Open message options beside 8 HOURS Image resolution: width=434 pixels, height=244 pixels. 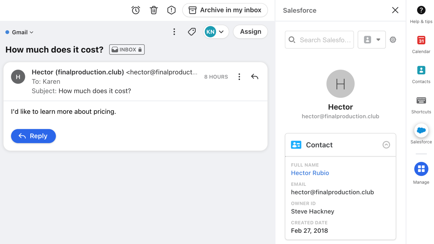tap(239, 77)
